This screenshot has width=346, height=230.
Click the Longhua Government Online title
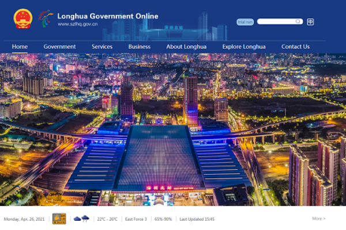tap(108, 16)
